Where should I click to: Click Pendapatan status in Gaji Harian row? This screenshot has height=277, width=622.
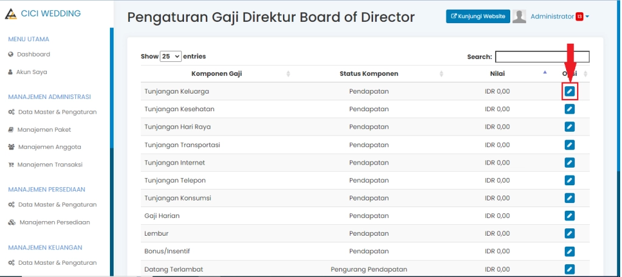tap(369, 216)
